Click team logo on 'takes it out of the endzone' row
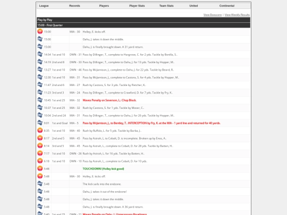This screenshot has height=215, width=287. click(40, 192)
